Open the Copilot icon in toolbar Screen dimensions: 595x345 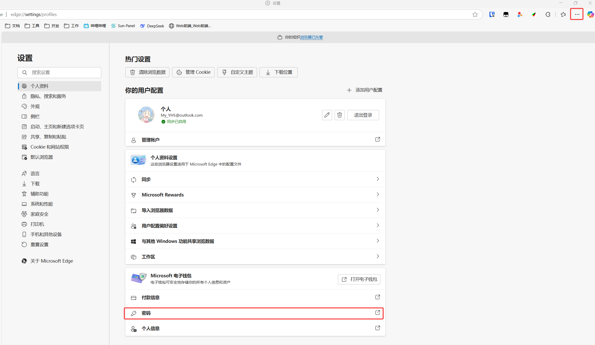[x=590, y=14]
